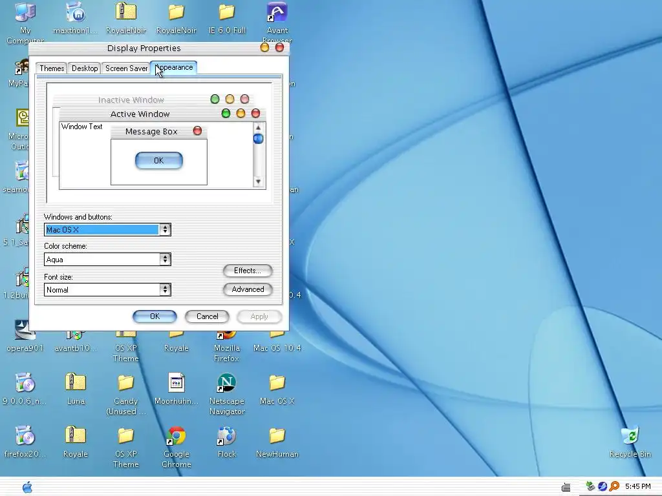Expand the Windows and buttons dropdown
Viewport: 662px width, 496px height.
165,229
